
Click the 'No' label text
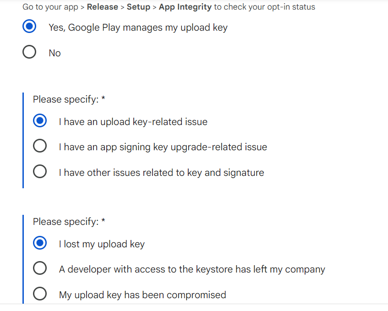click(55, 53)
